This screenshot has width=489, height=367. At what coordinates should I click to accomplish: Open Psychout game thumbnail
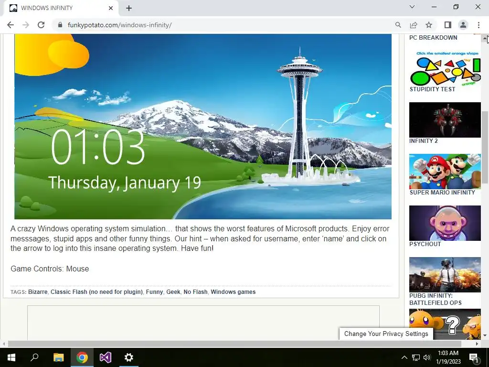click(445, 223)
